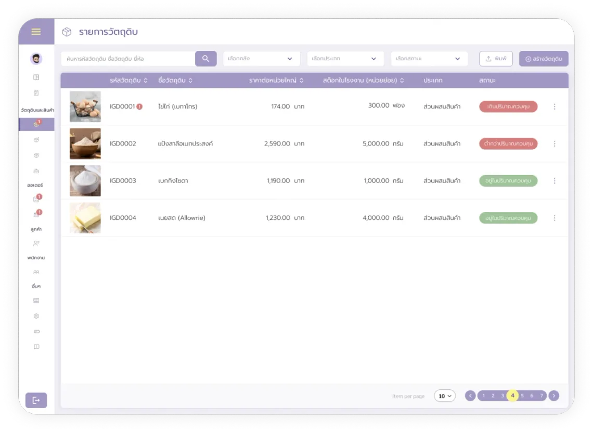This screenshot has height=433, width=593.
Task: Click the user avatar in sidebar
Action: point(36,59)
